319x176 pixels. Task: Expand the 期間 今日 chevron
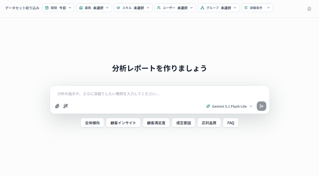(70, 8)
